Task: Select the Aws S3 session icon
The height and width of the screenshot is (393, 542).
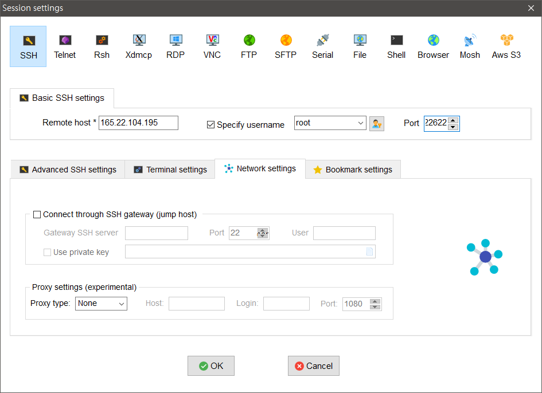Action: pyautogui.click(x=506, y=46)
